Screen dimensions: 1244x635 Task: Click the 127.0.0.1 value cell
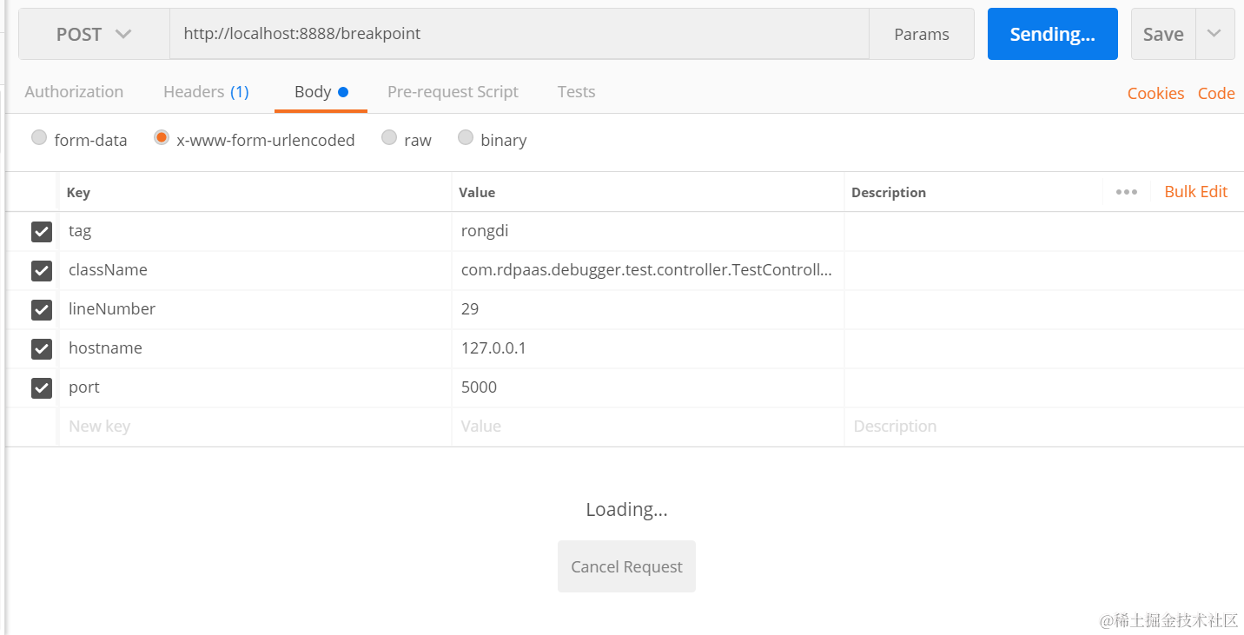pos(648,348)
